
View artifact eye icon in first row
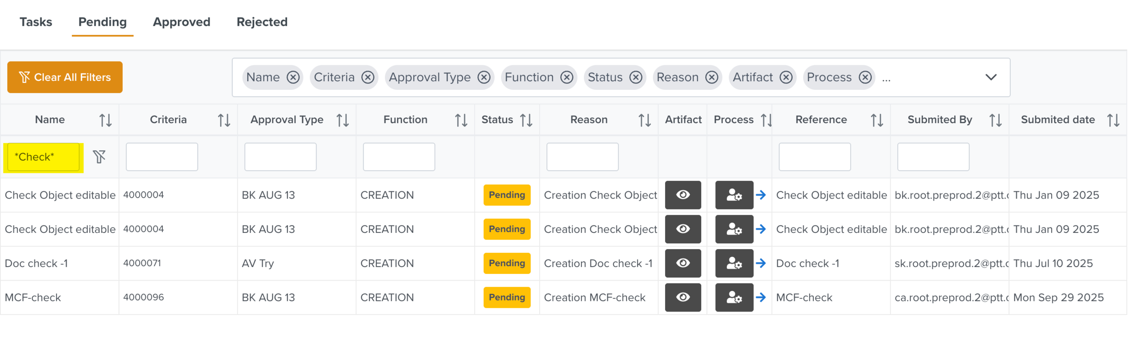pyautogui.click(x=683, y=195)
